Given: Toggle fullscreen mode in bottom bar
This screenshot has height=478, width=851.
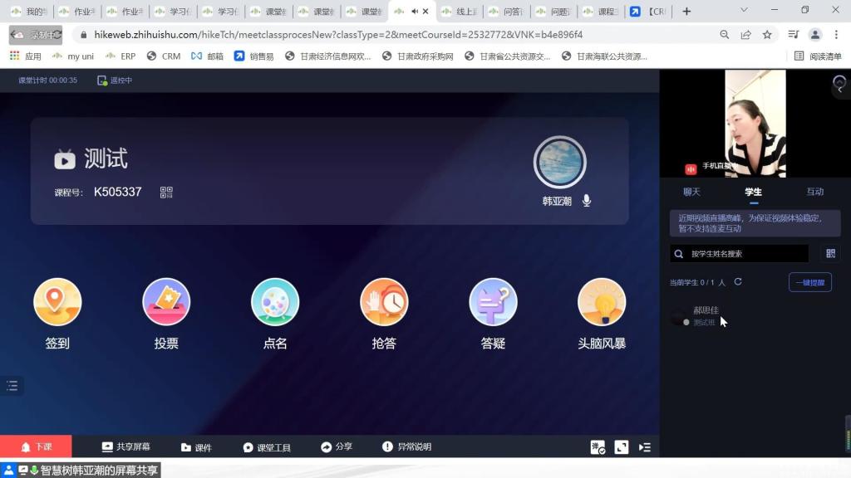Looking at the screenshot, I should [622, 447].
